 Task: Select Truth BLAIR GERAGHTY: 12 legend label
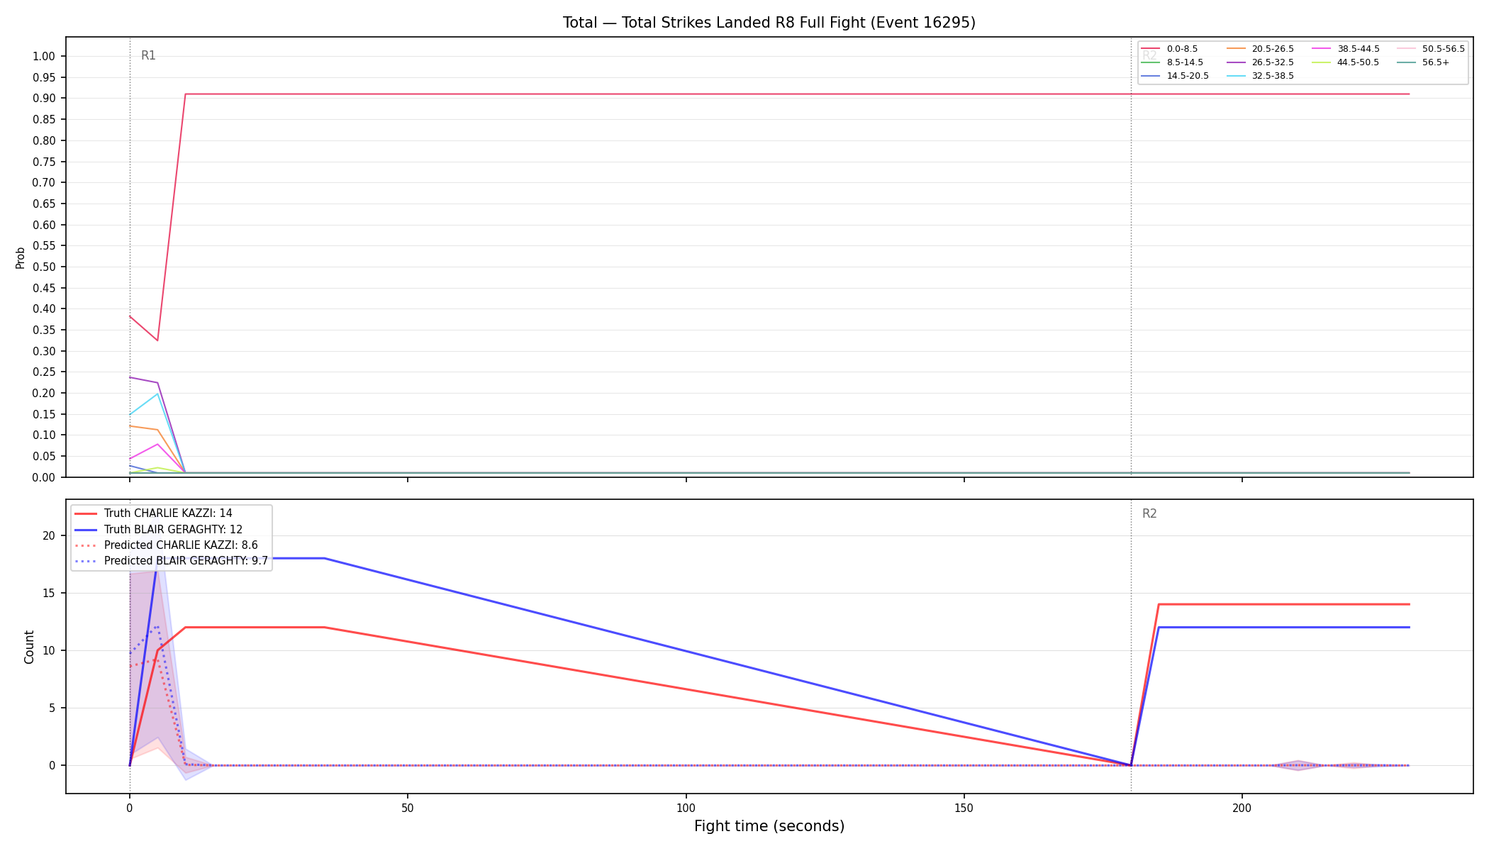[173, 530]
